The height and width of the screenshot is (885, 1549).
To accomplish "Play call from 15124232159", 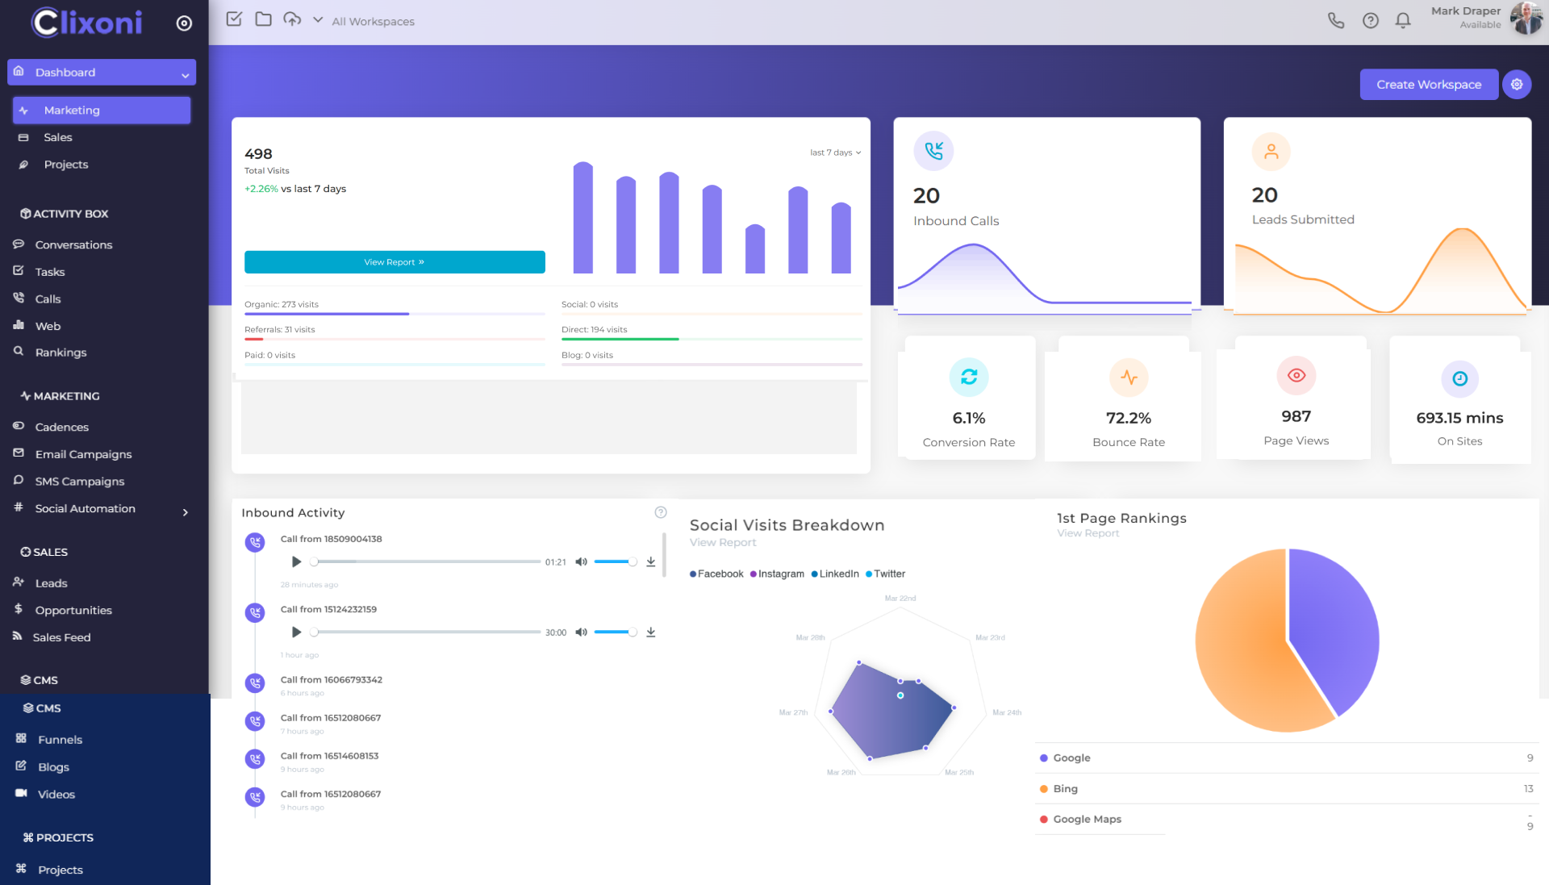I will point(296,632).
